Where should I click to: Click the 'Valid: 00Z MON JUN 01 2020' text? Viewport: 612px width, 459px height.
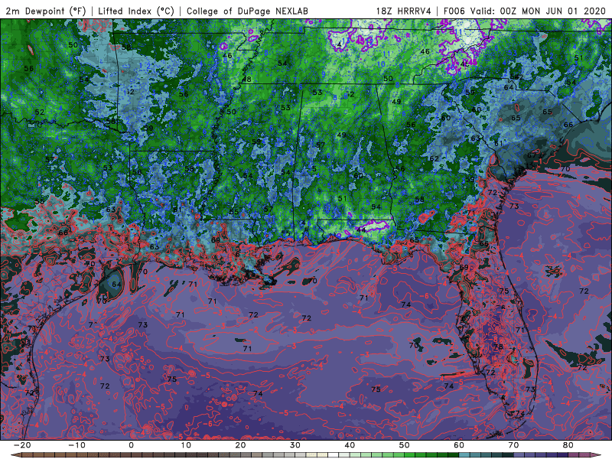(x=538, y=11)
